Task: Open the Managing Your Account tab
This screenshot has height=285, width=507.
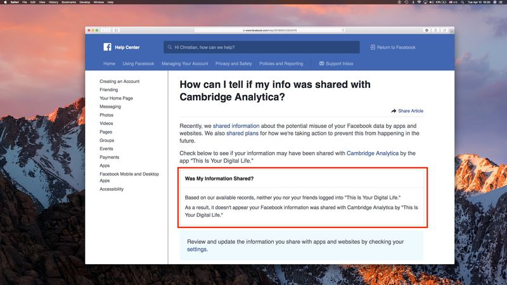Action: (184, 64)
